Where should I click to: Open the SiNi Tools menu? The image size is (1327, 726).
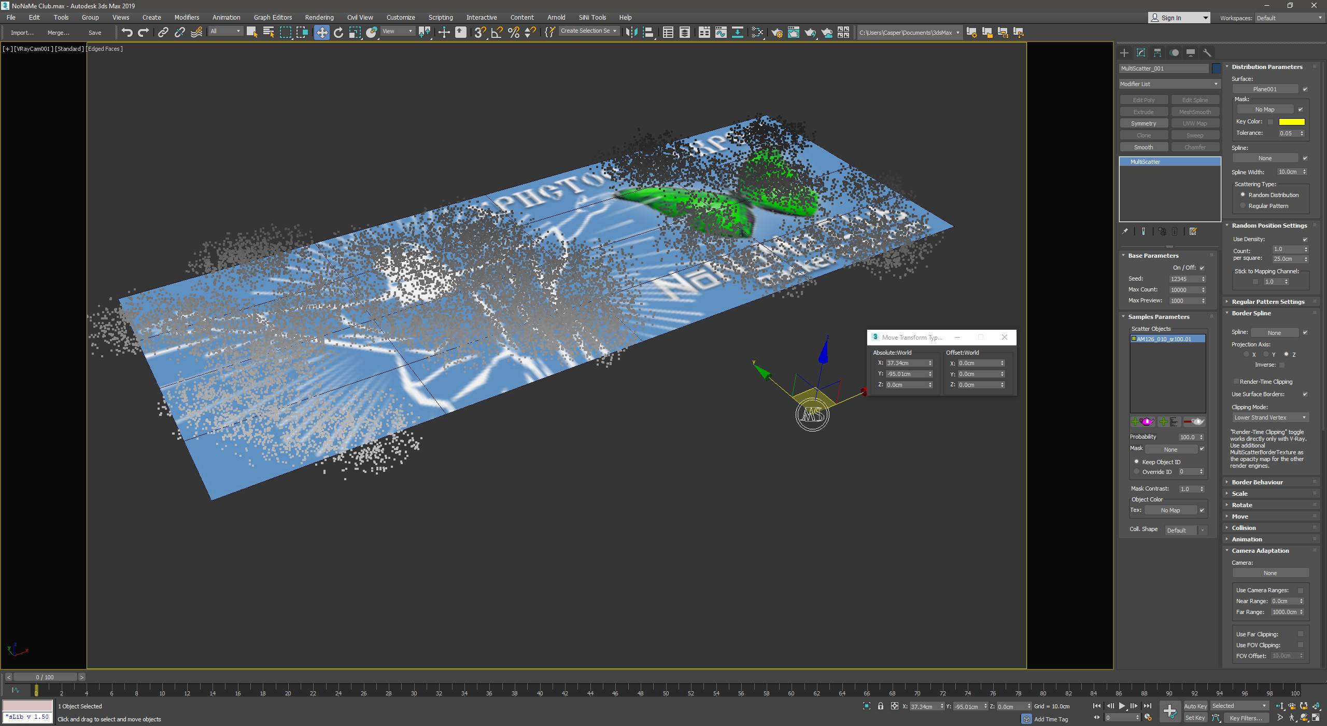coord(592,17)
